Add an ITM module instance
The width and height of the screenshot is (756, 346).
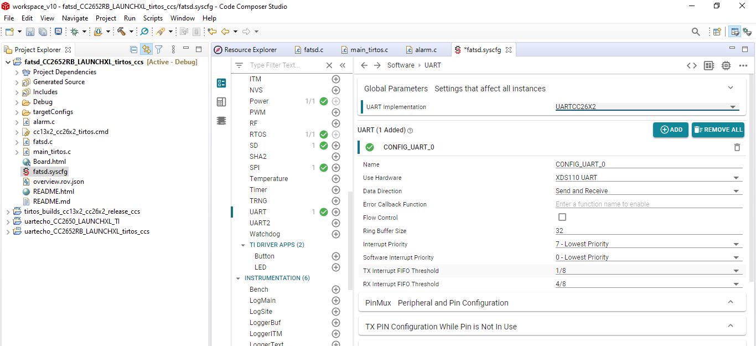tap(335, 79)
